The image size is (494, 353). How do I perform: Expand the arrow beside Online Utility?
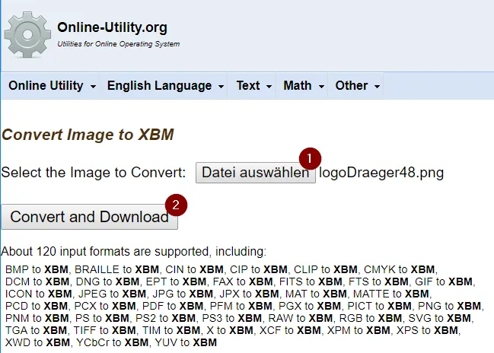click(x=93, y=87)
